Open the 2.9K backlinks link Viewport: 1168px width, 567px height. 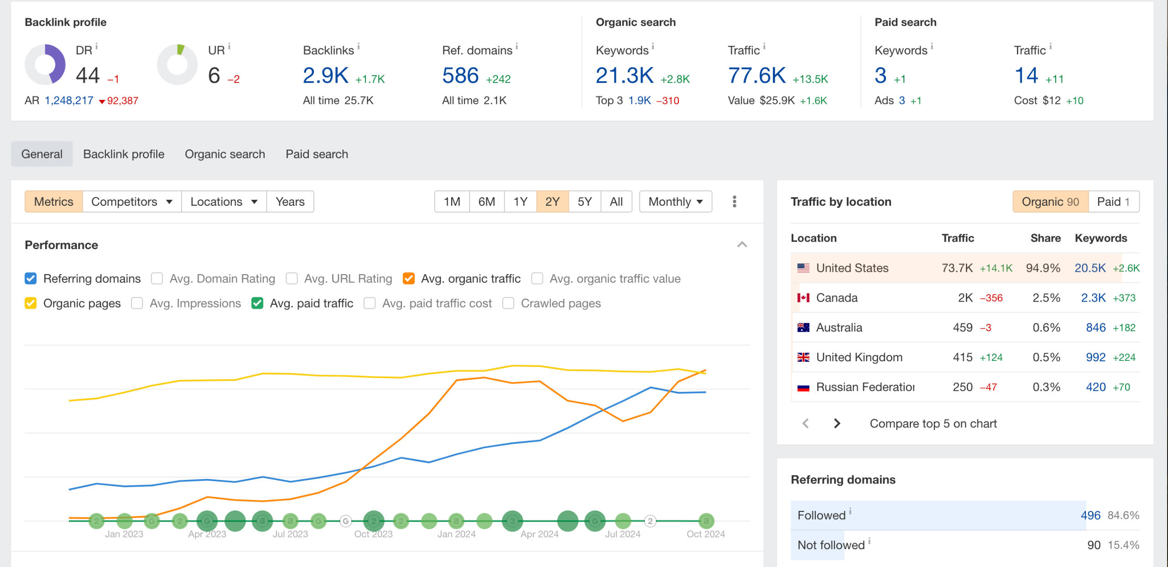pos(325,76)
